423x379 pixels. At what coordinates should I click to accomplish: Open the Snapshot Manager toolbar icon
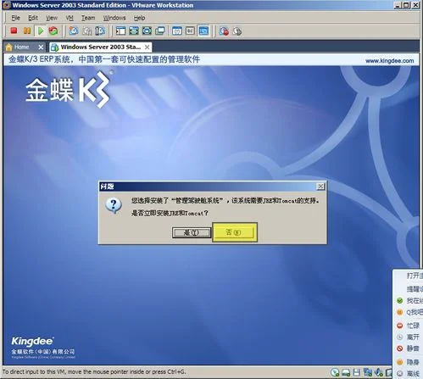click(x=100, y=31)
